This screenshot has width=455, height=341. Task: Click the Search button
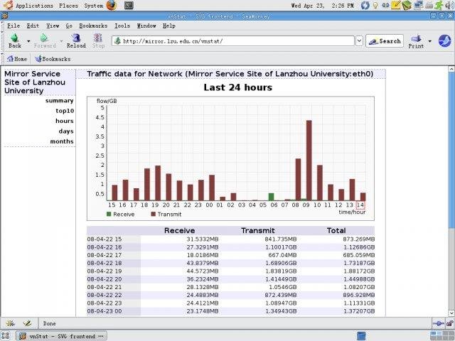385,41
